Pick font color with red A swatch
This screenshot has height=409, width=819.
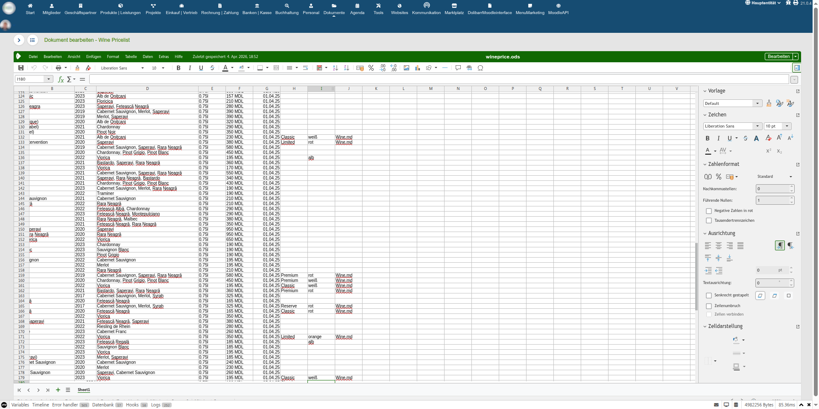(x=225, y=68)
